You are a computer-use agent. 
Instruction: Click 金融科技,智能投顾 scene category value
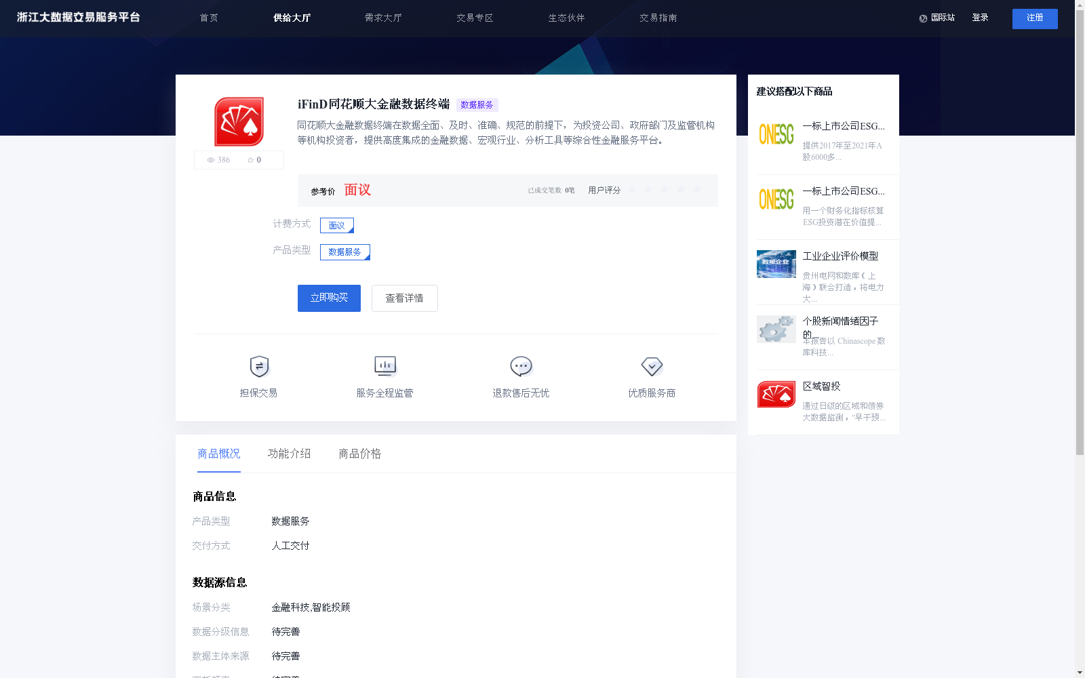pyautogui.click(x=311, y=607)
